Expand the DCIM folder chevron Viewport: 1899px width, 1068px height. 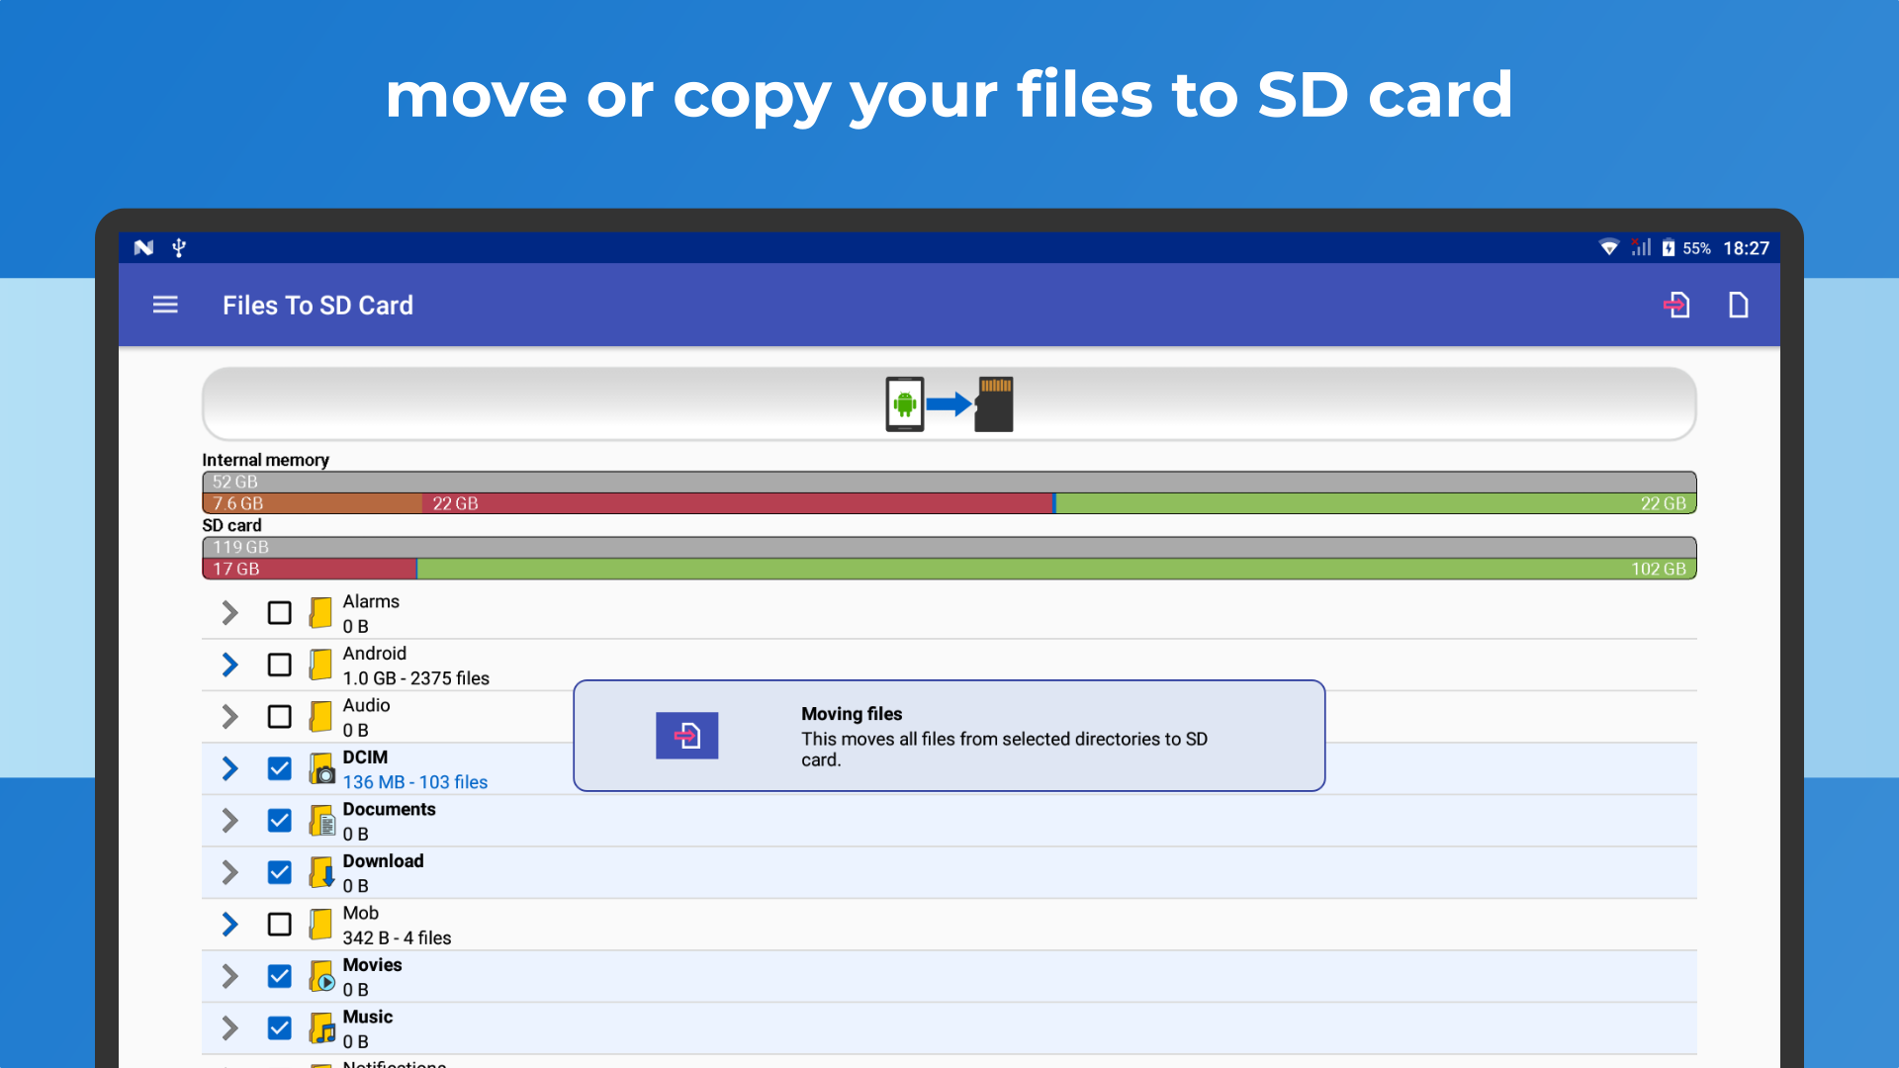click(x=229, y=768)
